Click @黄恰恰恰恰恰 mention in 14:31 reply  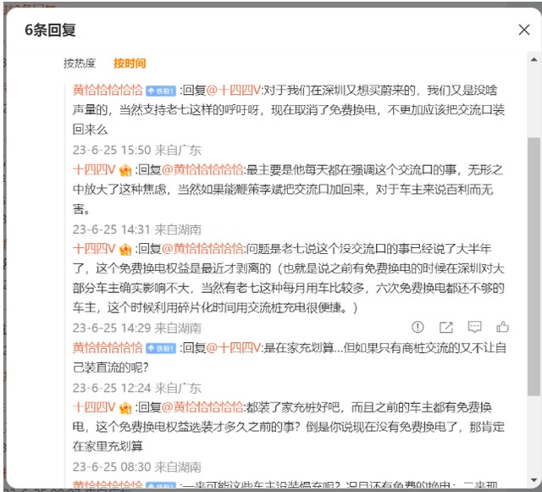coord(203,169)
